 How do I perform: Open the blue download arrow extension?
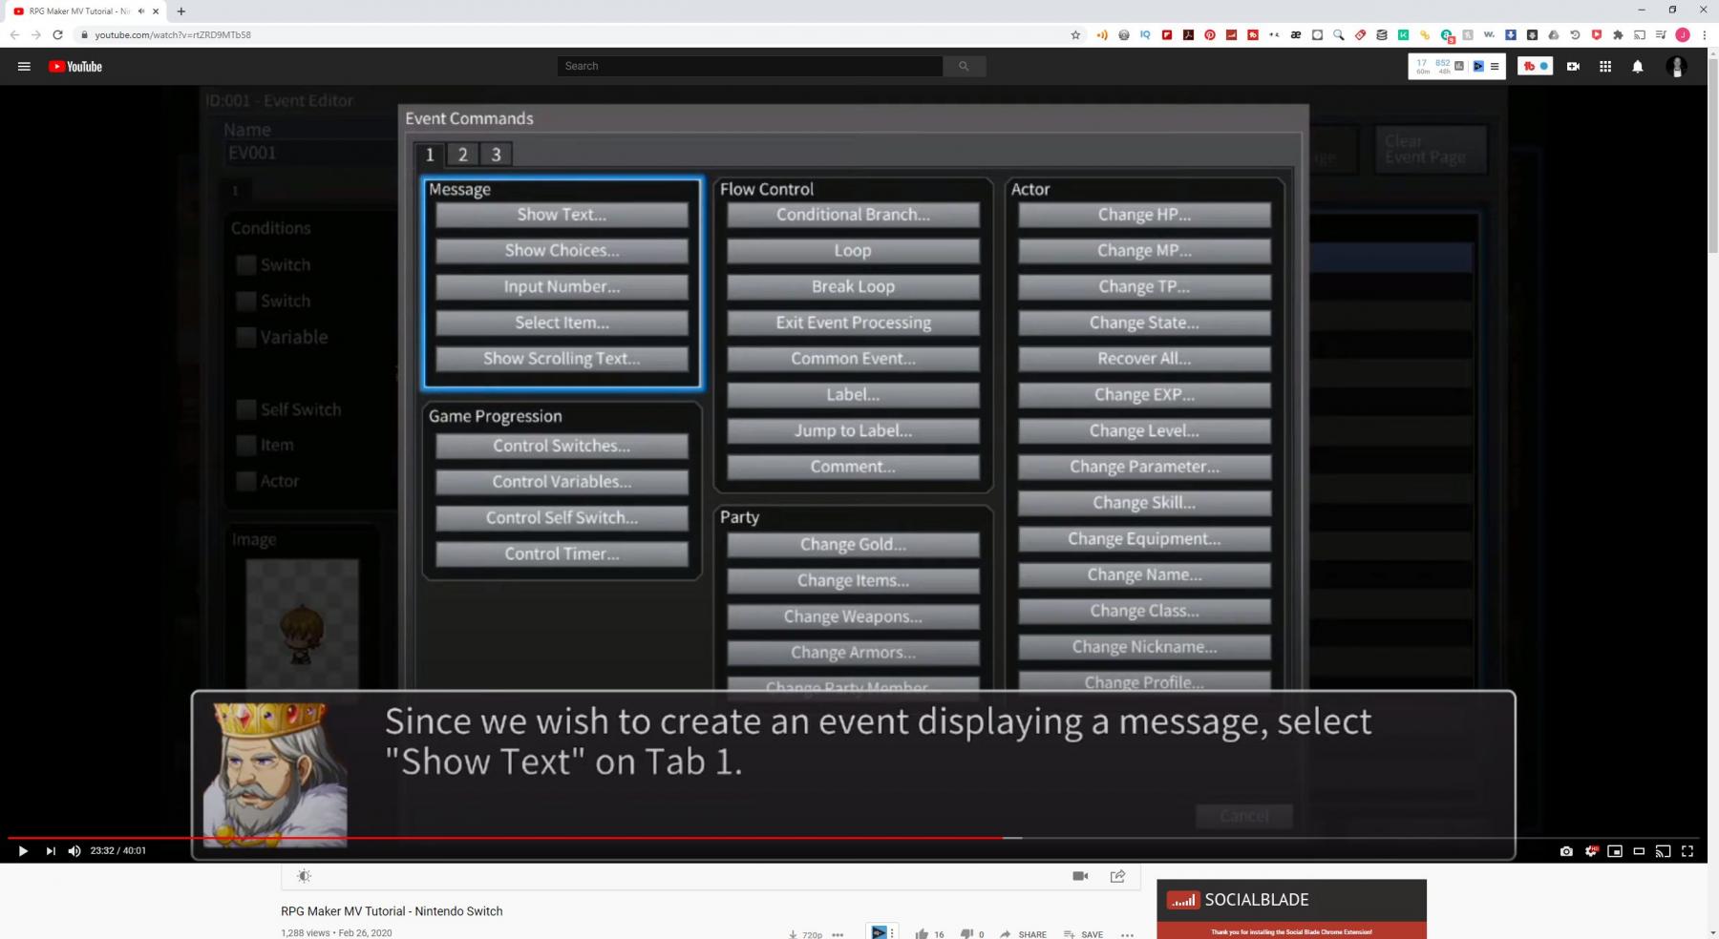[1511, 34]
